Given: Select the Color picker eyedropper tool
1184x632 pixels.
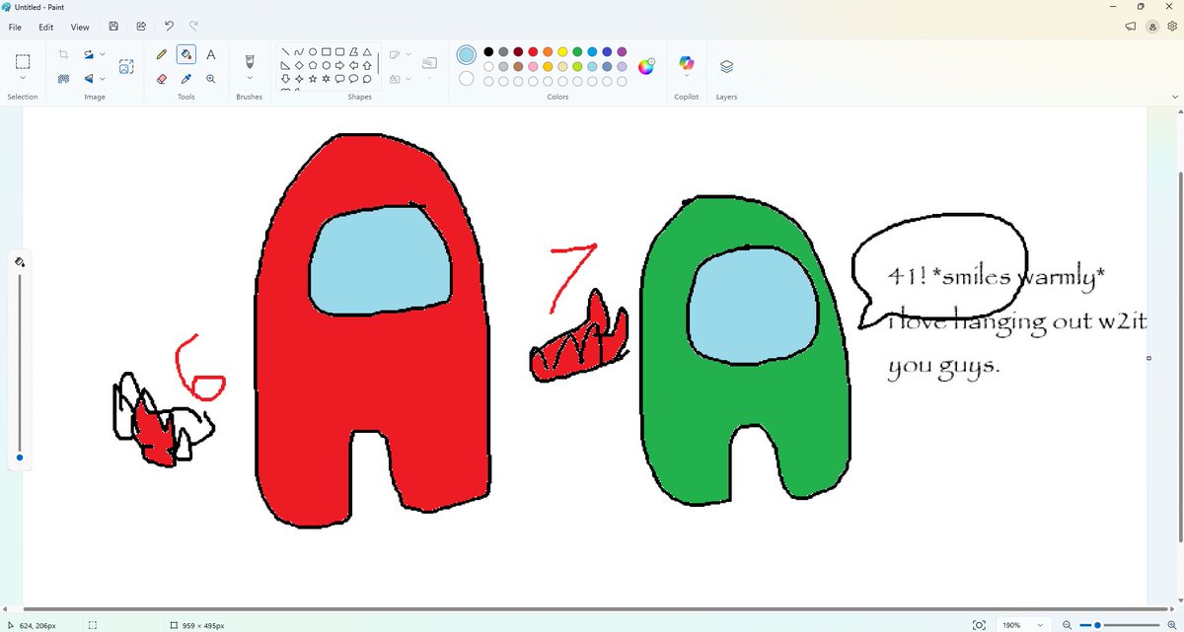Looking at the screenshot, I should [186, 79].
